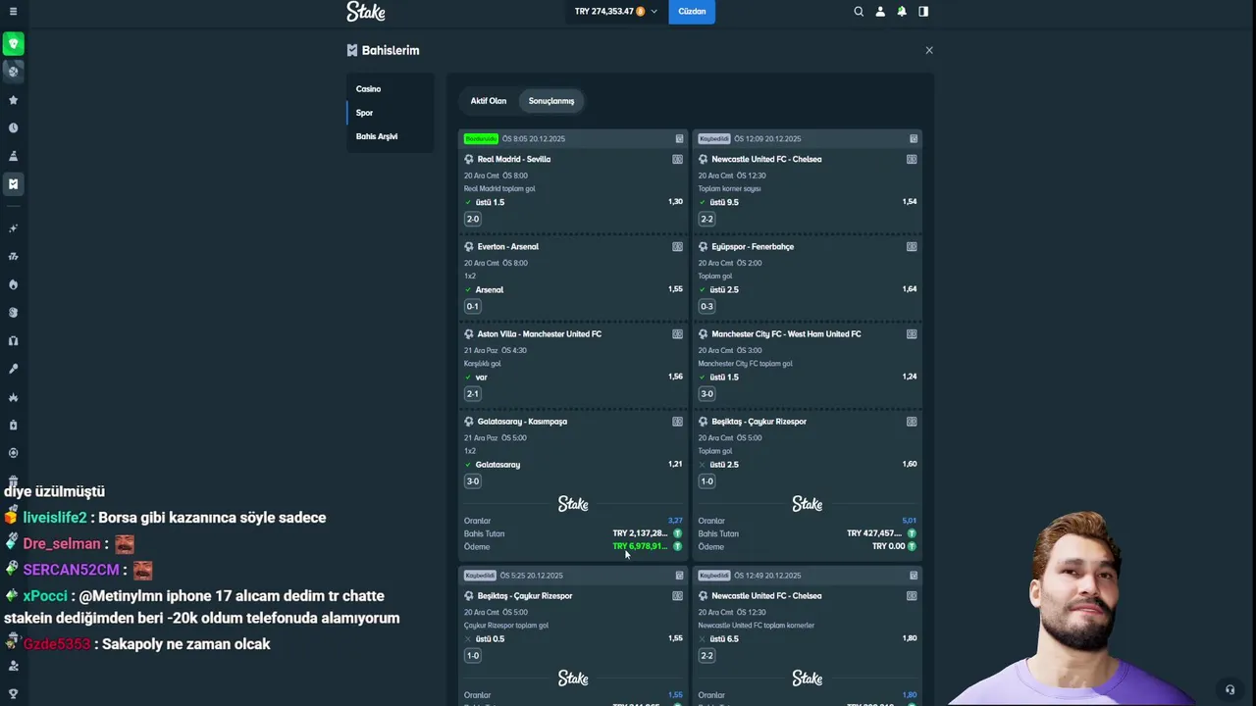This screenshot has height=706, width=1256.
Task: Click the 0-3 score box for Eyüpspor - Fenerbahçe
Action: (706, 306)
